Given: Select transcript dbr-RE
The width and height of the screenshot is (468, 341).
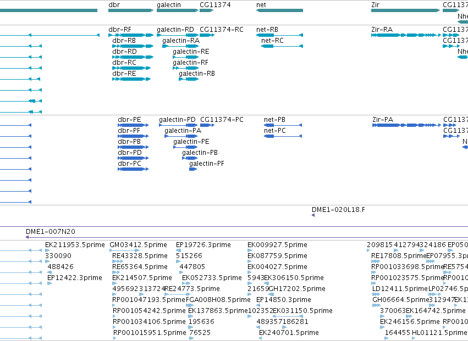Looking at the screenshot, I should coord(131,79).
